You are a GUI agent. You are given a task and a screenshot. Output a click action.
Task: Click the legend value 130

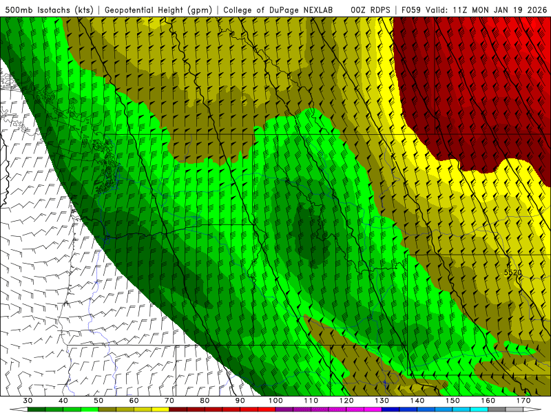tap(382, 401)
